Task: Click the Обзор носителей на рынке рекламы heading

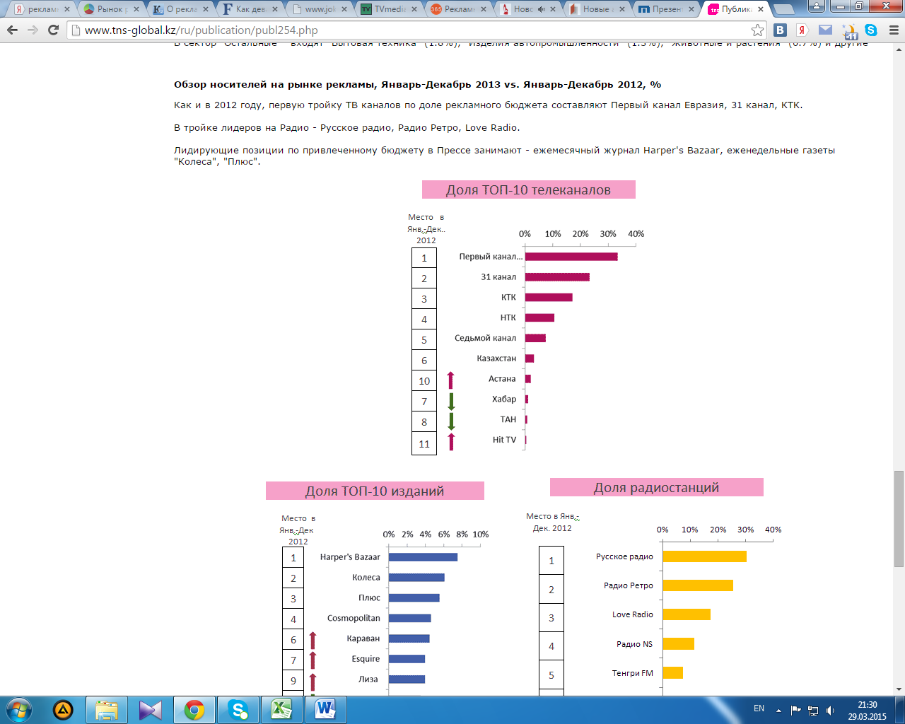Action: pyautogui.click(x=417, y=84)
